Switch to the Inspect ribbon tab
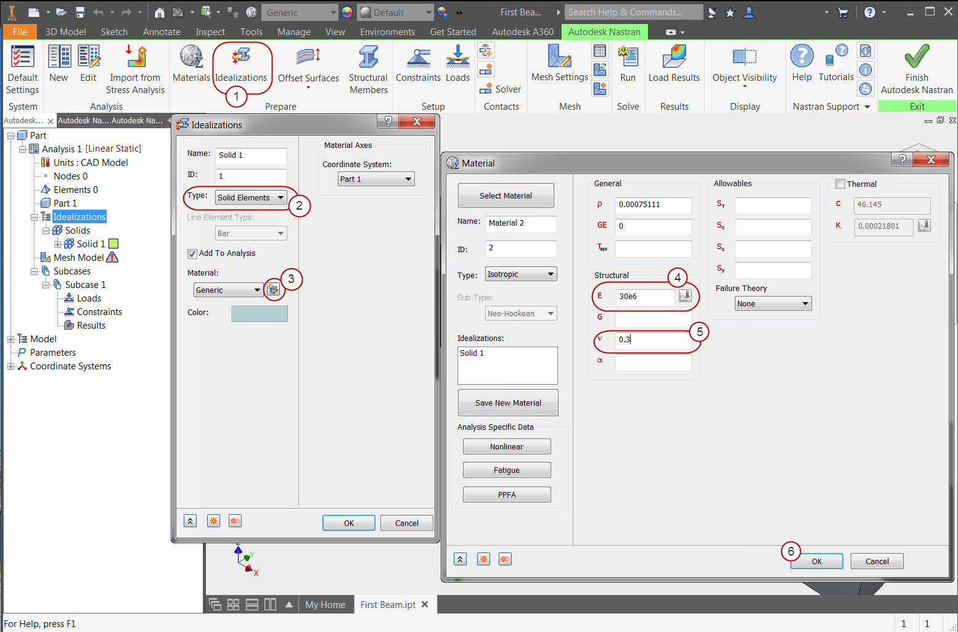 click(210, 32)
